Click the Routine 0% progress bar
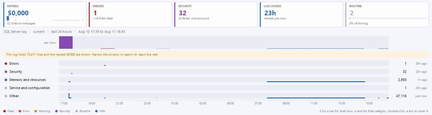Screen dimensions: 432x115 (x=387, y=18)
